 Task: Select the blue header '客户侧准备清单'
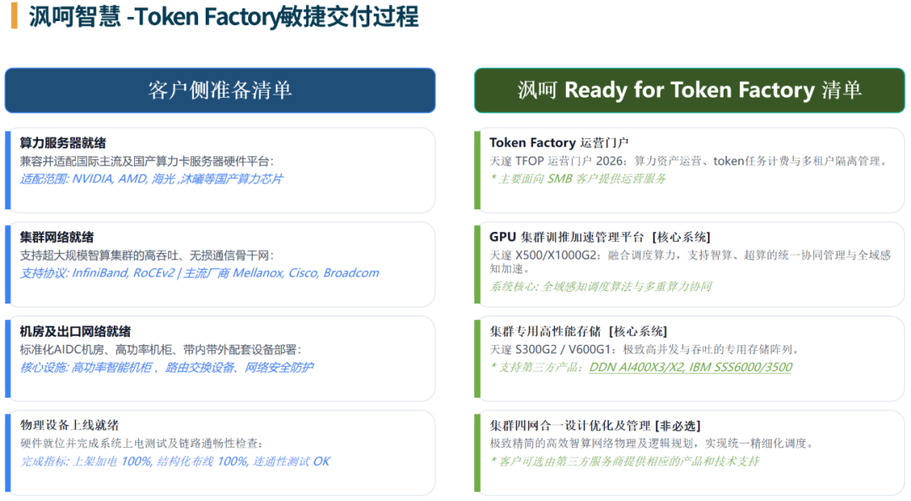pos(220,90)
